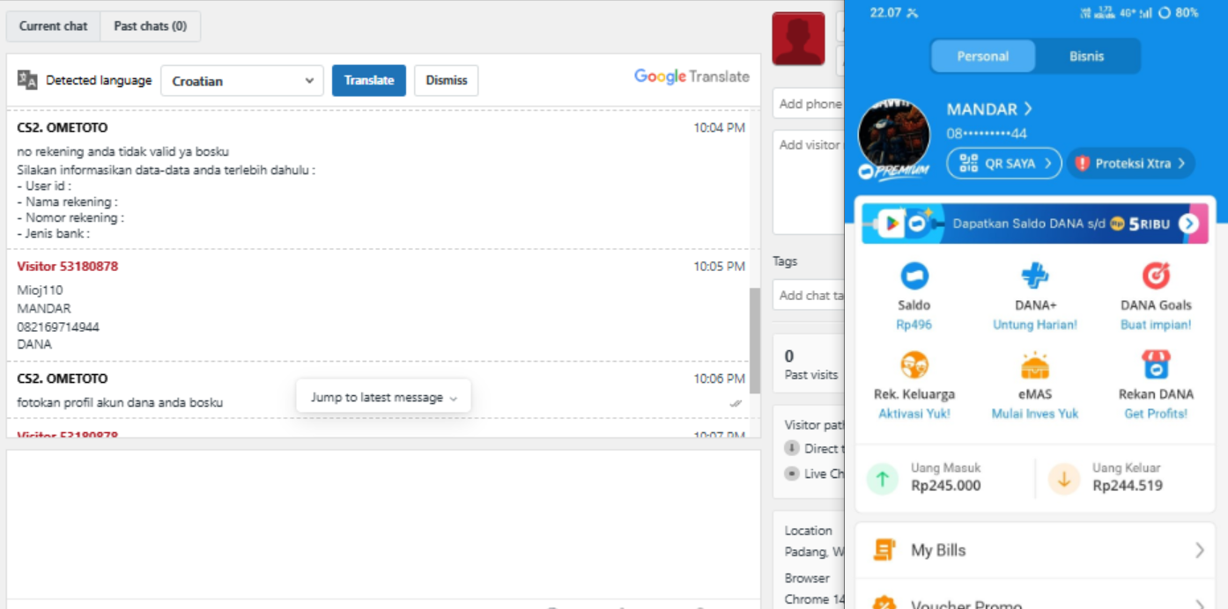Select the Bisnis tab in DANA
1228x609 pixels.
(1087, 55)
